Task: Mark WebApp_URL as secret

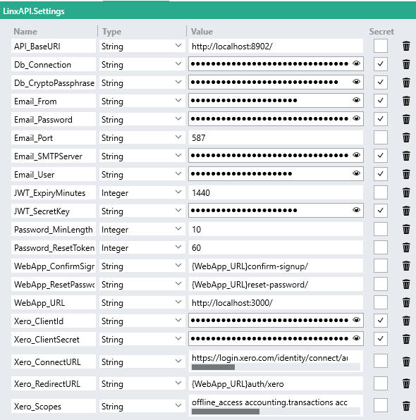Action: pyautogui.click(x=380, y=302)
